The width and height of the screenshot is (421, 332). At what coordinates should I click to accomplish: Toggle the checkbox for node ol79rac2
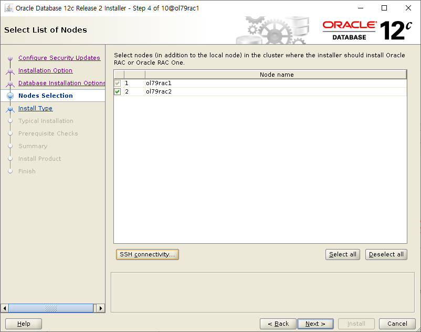tap(118, 91)
